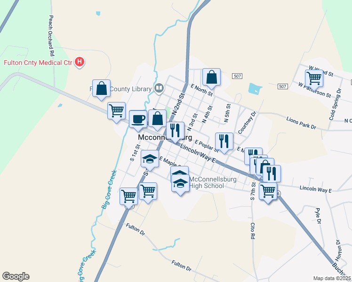Select the leftmost grocery cart marker above Fulton Dr

coord(128,197)
